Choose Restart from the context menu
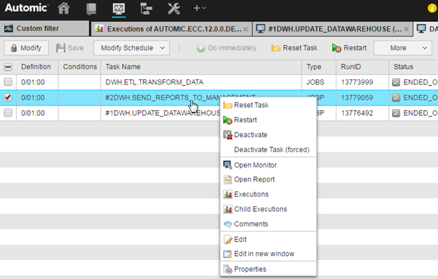 coord(268,120)
